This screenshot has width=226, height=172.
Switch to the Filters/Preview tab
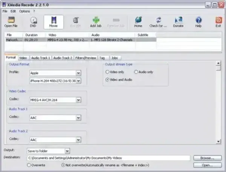coord(85,58)
